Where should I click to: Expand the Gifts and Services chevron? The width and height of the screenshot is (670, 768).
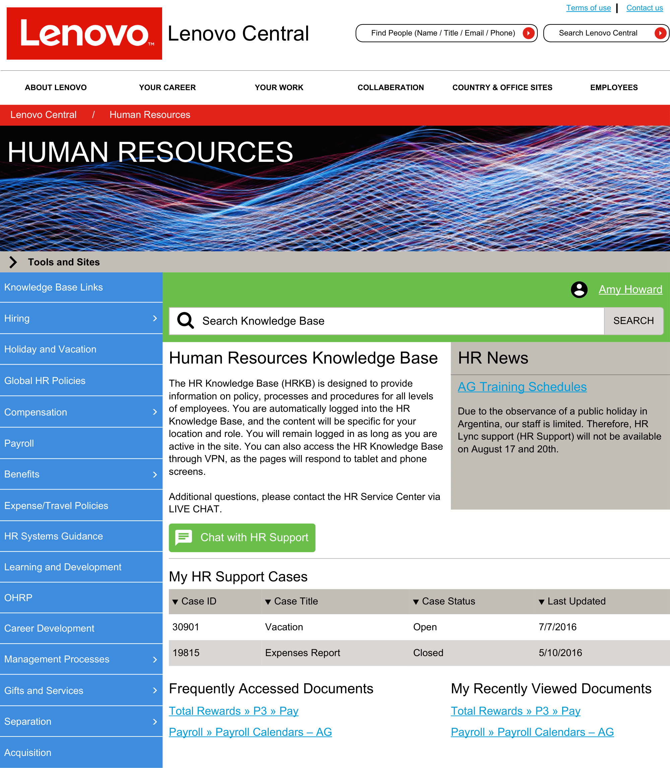coord(155,691)
